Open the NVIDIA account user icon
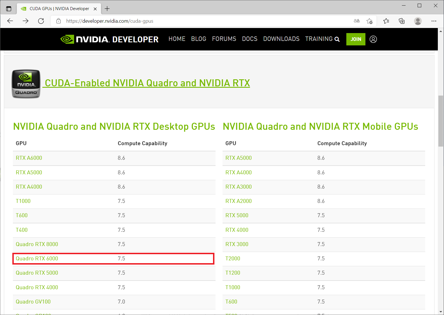 373,39
